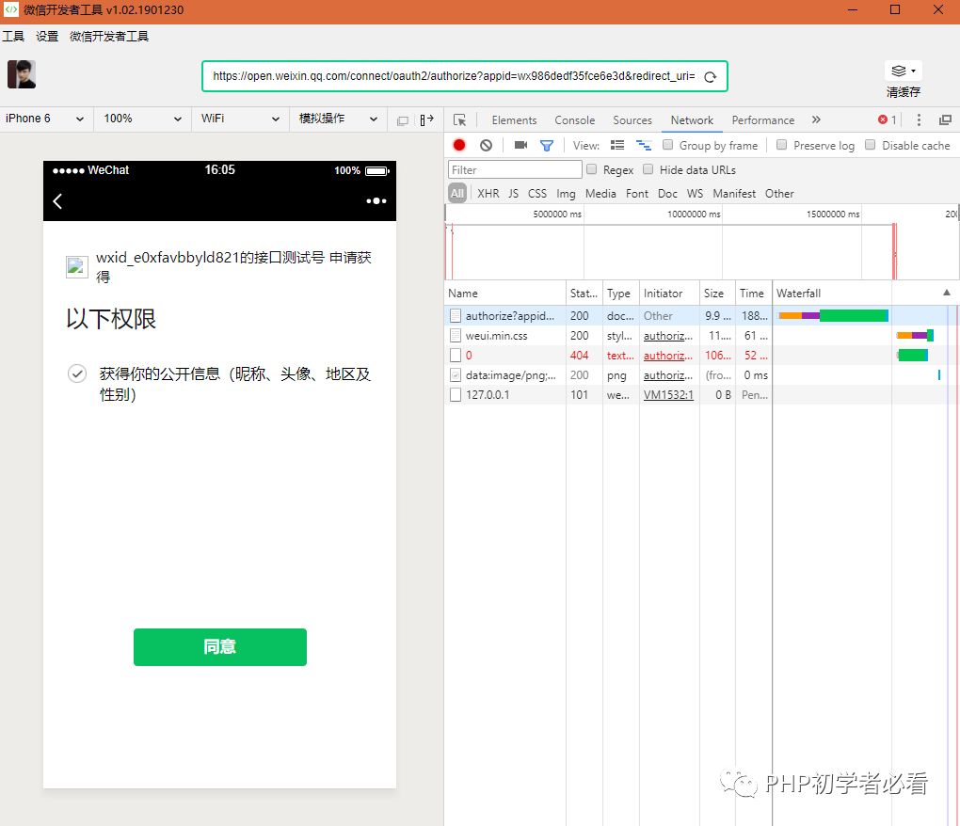Clear the network log
960x826 pixels.
click(487, 145)
